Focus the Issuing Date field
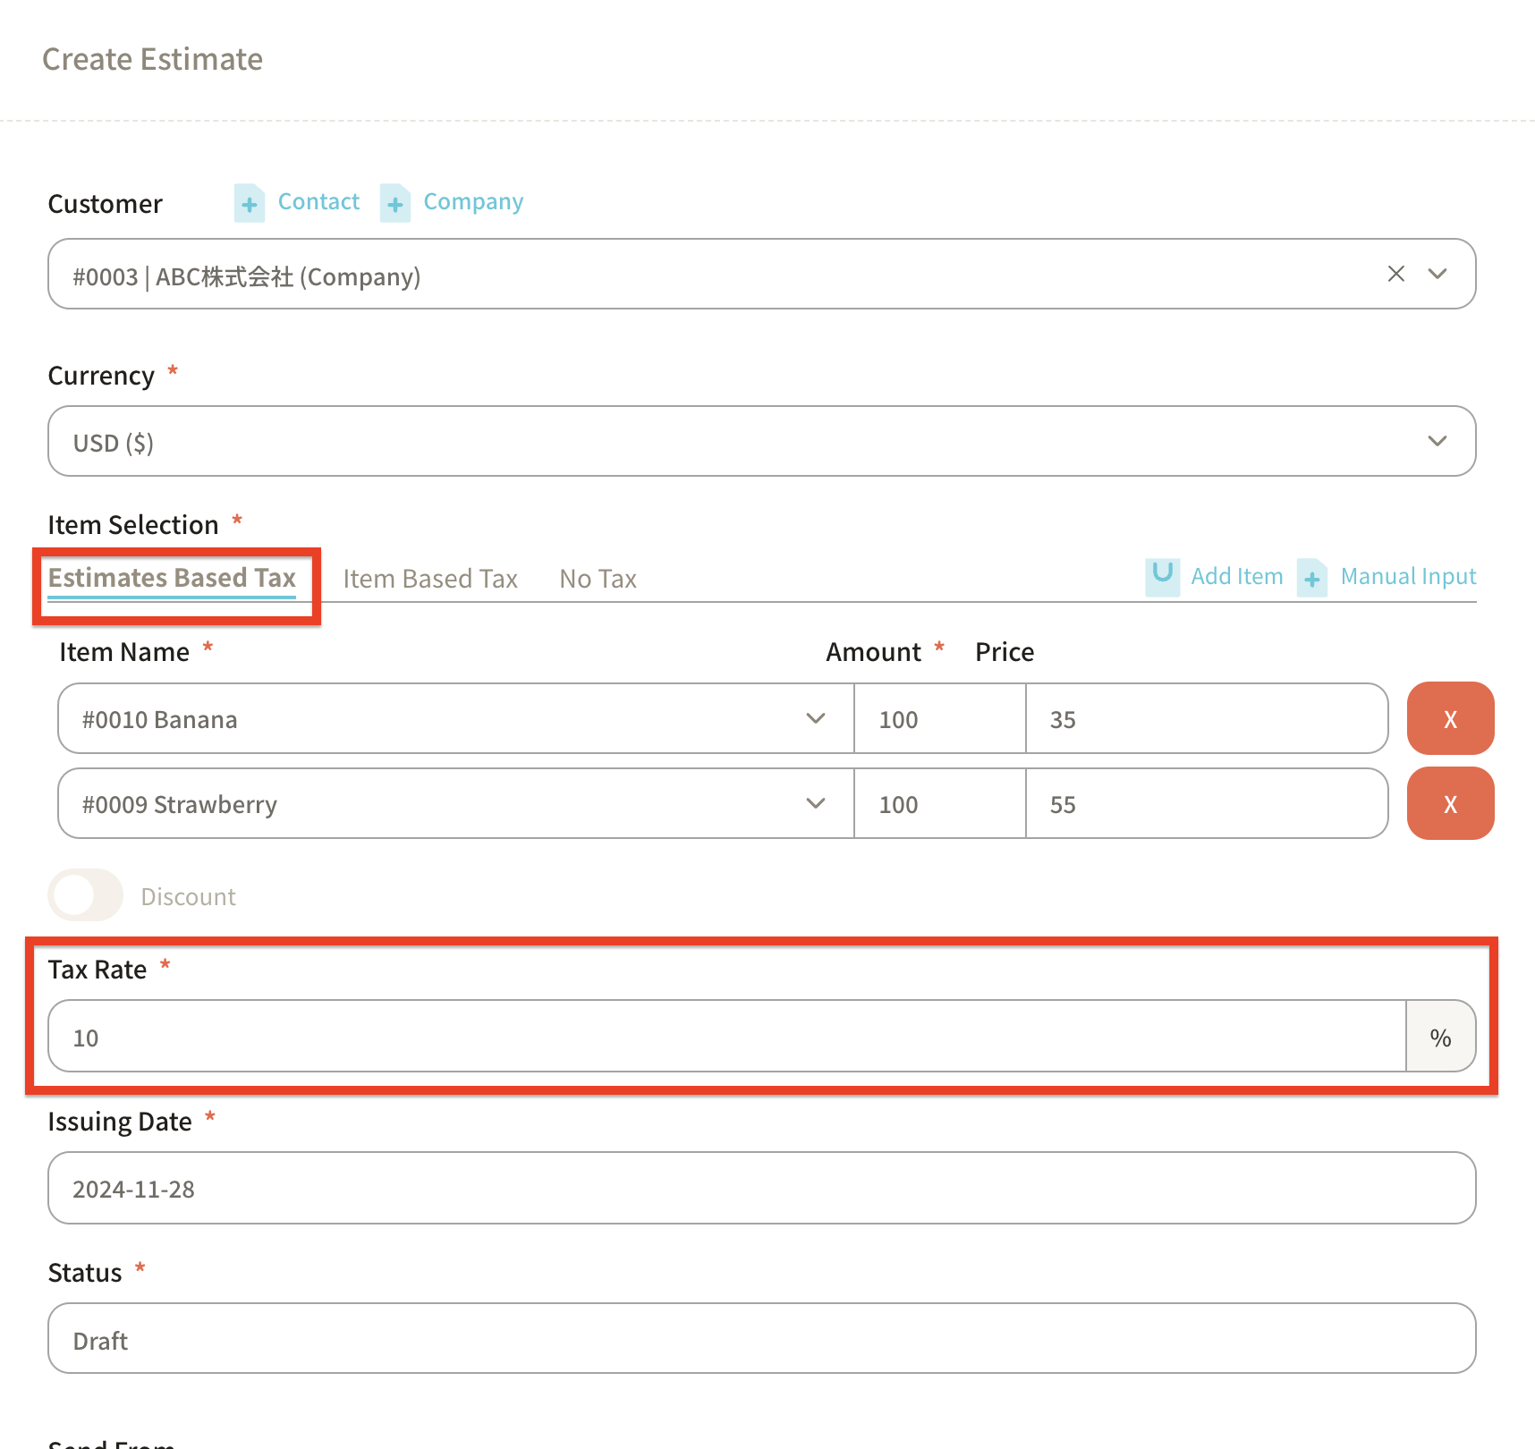This screenshot has width=1535, height=1449. (x=760, y=1189)
